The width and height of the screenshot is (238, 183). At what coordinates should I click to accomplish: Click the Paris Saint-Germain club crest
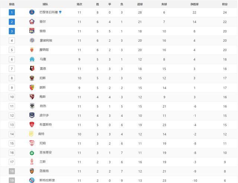(x=32, y=12)
